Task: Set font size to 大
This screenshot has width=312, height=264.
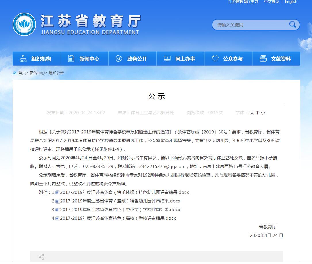Action: click(x=252, y=113)
